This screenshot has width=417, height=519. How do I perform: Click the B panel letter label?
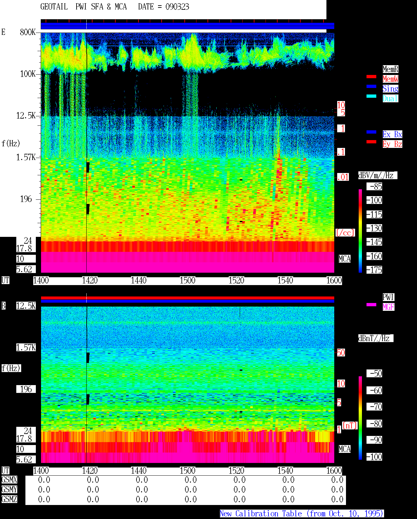(3, 306)
